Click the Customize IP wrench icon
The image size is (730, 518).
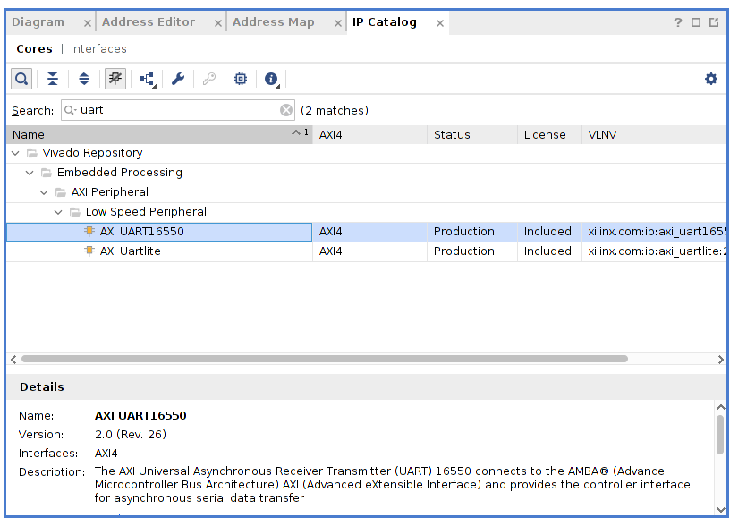[178, 79]
